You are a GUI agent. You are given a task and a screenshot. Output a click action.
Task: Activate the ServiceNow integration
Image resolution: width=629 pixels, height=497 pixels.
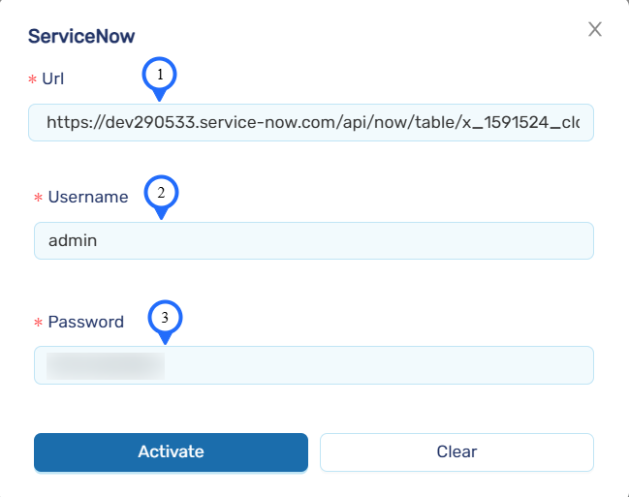pos(171,452)
